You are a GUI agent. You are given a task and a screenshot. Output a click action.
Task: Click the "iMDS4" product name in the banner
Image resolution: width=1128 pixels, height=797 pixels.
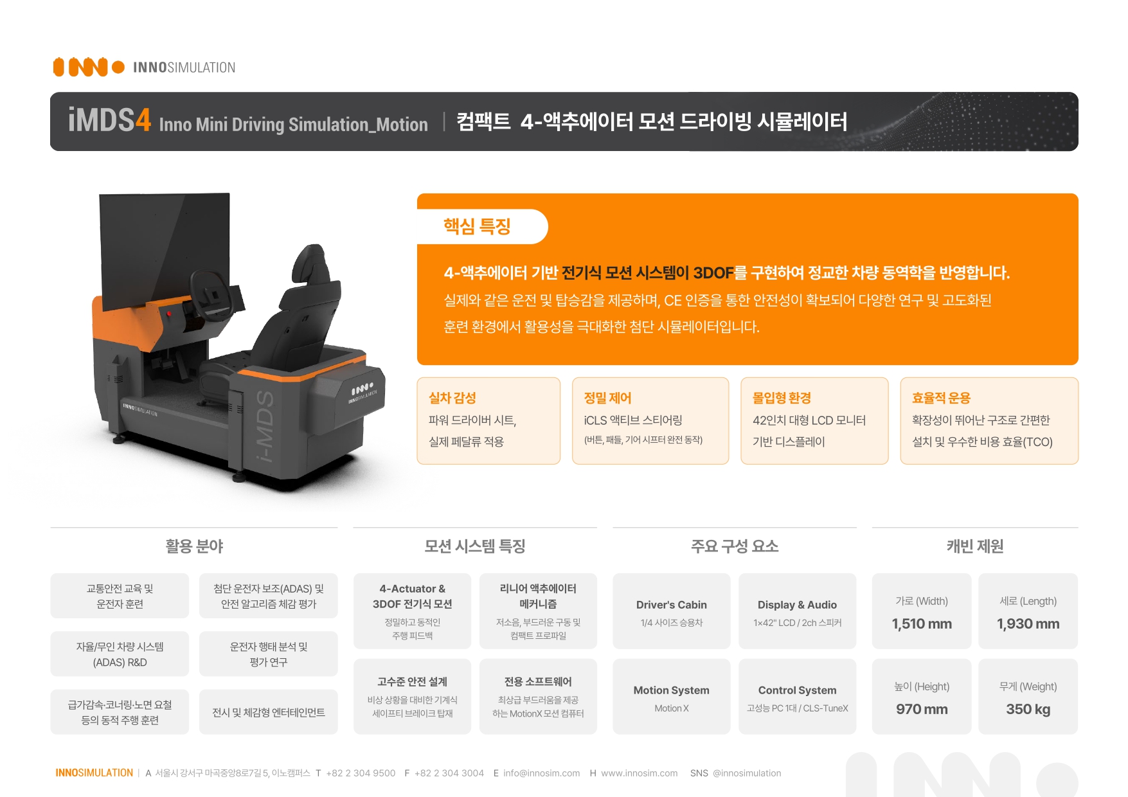point(109,120)
